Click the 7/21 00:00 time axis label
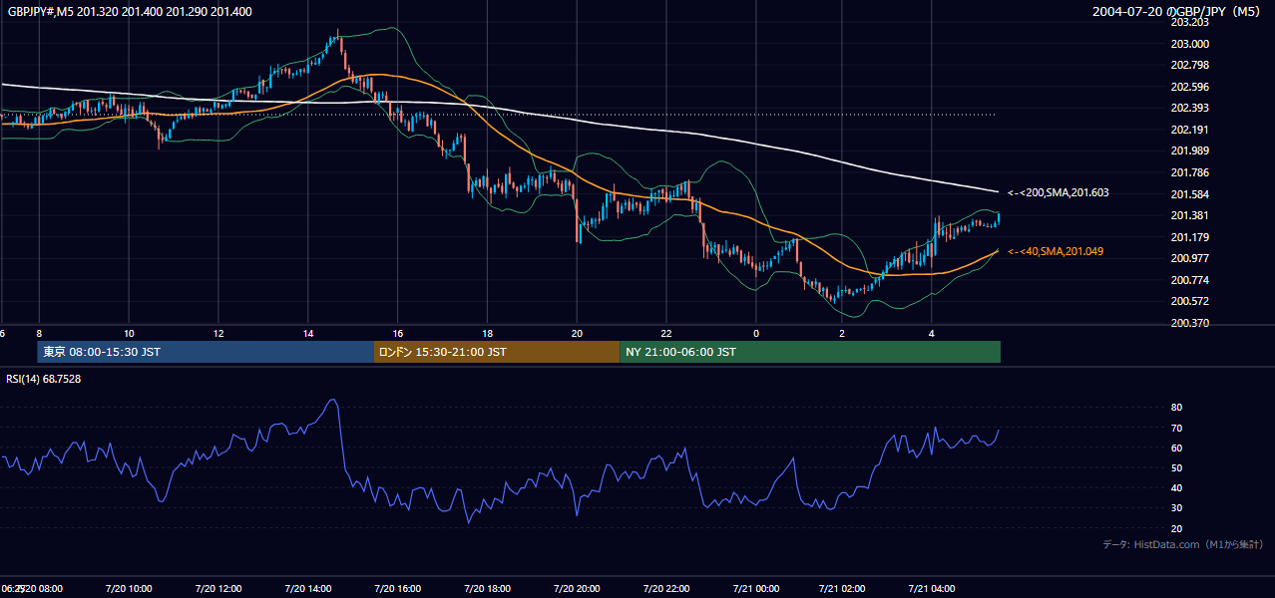 click(x=755, y=589)
